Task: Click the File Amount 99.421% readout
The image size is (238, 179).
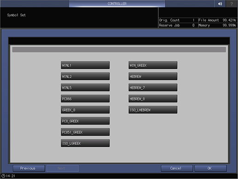Action: [x=218, y=20]
